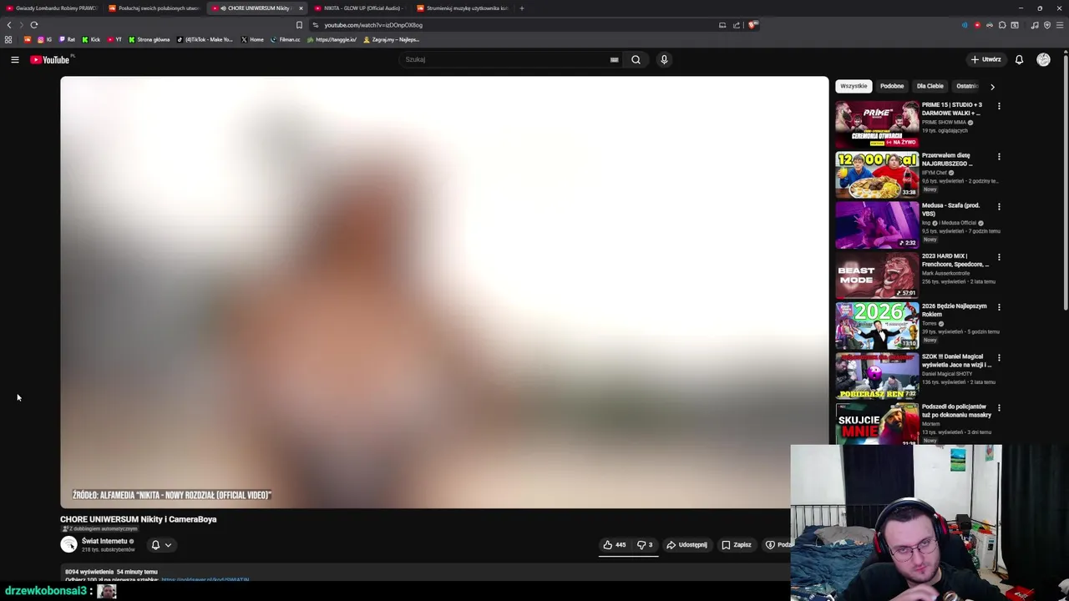
Task: Select the Wszystkie filter chip
Action: [854, 86]
